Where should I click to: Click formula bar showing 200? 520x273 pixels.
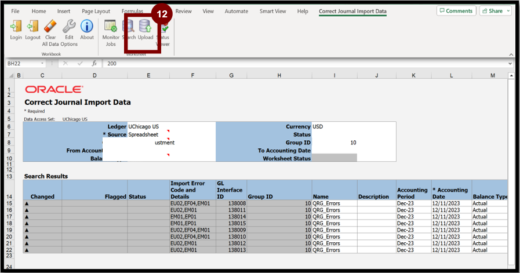click(305, 63)
